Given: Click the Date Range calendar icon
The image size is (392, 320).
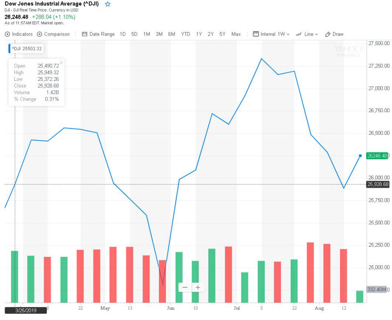Looking at the screenshot, I should (x=84, y=34).
